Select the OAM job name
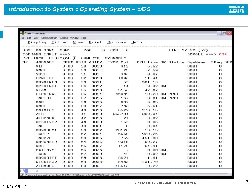This screenshot has height=189, width=252. coord(40,102)
